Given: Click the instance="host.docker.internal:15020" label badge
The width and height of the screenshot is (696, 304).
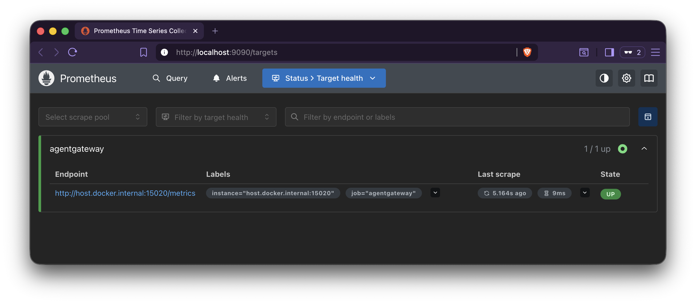Looking at the screenshot, I should (x=273, y=193).
